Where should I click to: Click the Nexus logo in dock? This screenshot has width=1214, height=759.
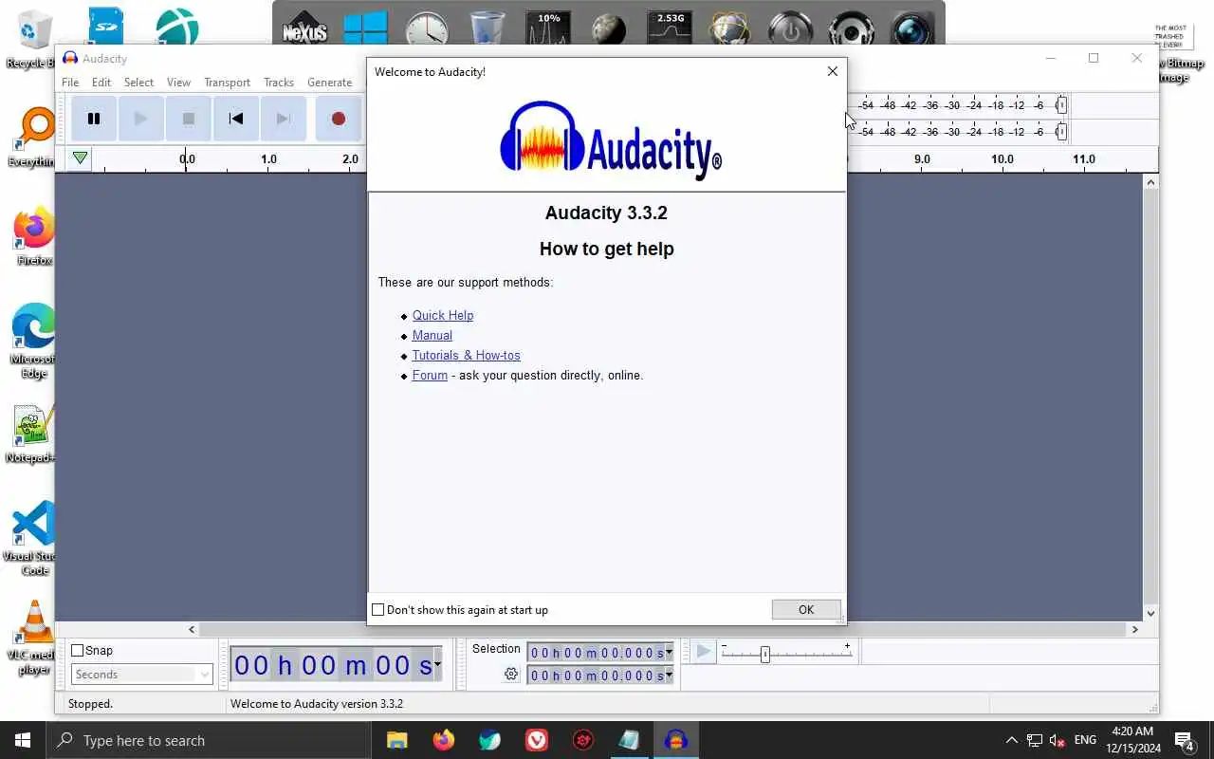pyautogui.click(x=304, y=30)
